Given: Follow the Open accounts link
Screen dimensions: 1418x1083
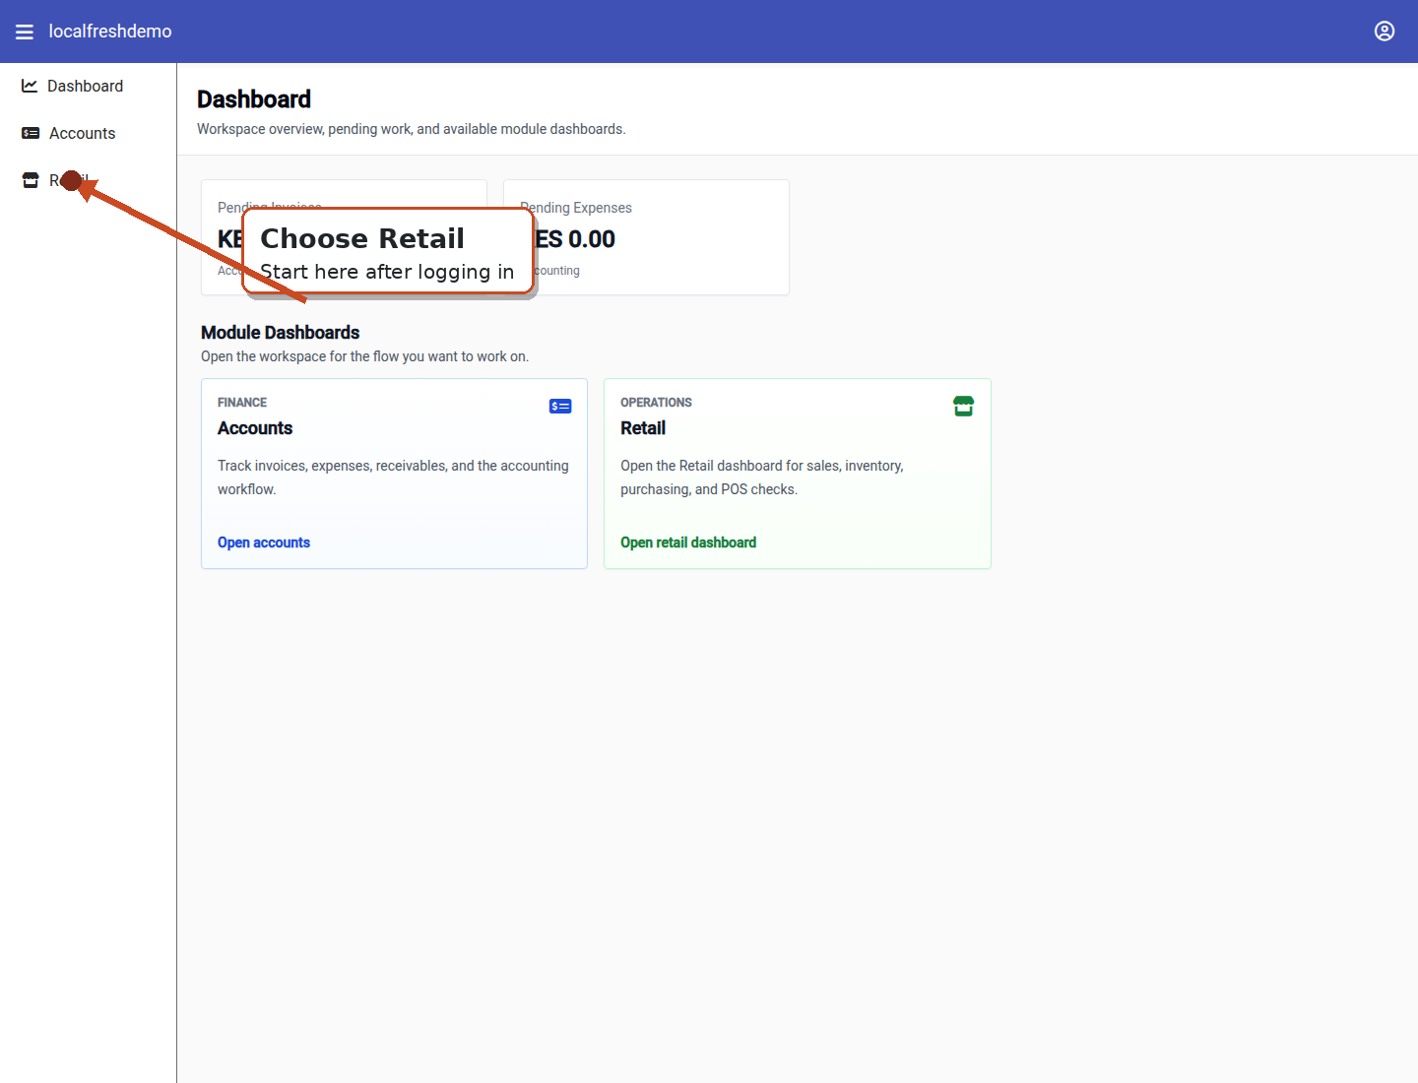Looking at the screenshot, I should (264, 542).
